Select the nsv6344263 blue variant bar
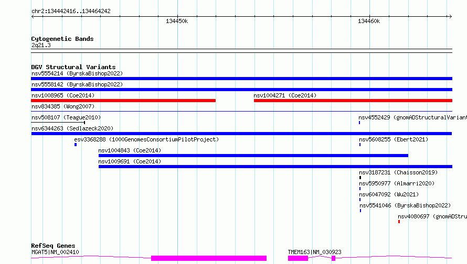 point(241,134)
